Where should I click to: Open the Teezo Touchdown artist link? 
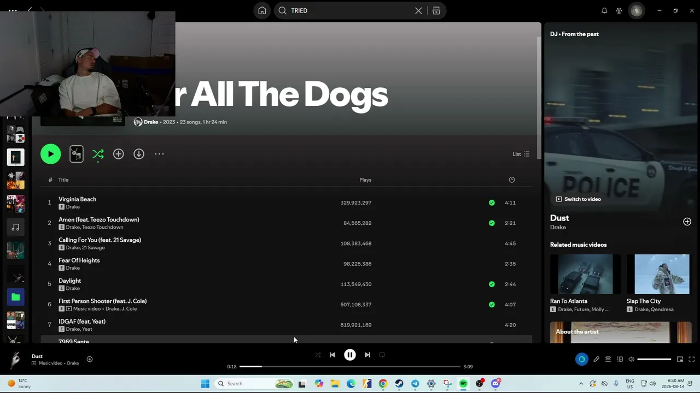pos(102,227)
